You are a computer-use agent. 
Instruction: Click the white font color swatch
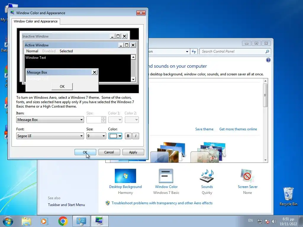113,136
